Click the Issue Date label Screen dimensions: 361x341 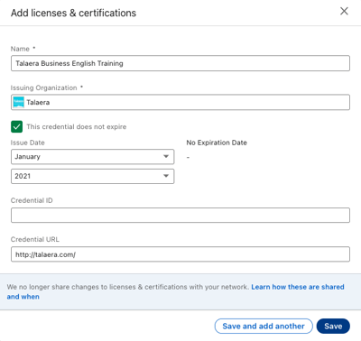click(x=28, y=143)
